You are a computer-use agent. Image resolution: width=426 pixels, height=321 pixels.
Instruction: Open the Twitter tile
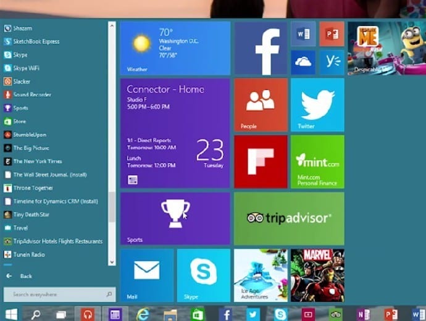pyautogui.click(x=317, y=105)
